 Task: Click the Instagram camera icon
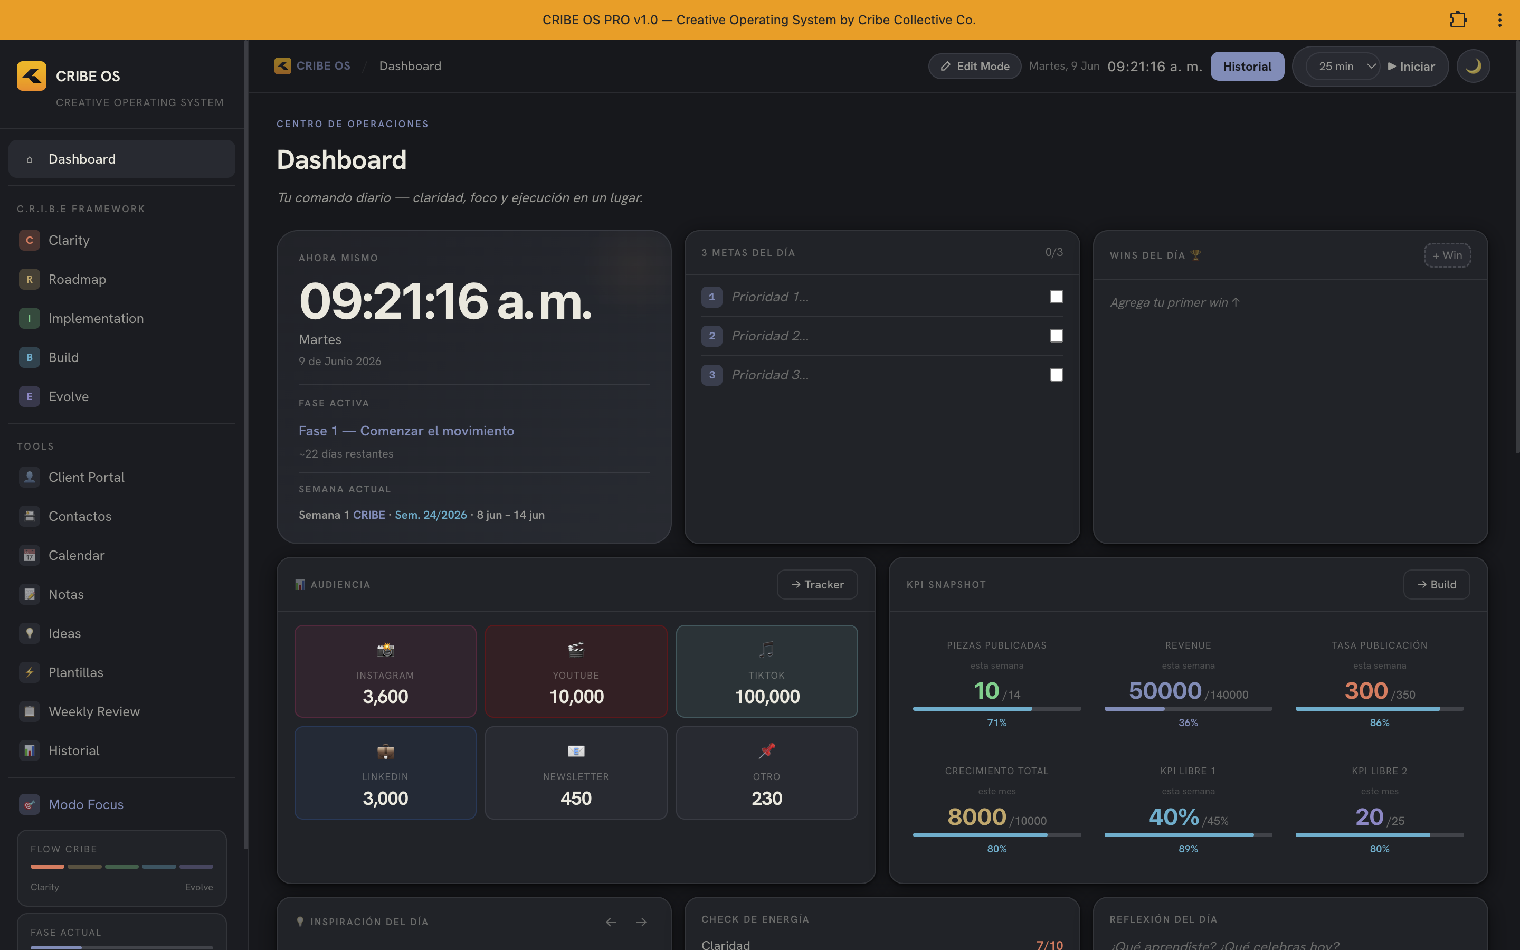[x=385, y=650]
